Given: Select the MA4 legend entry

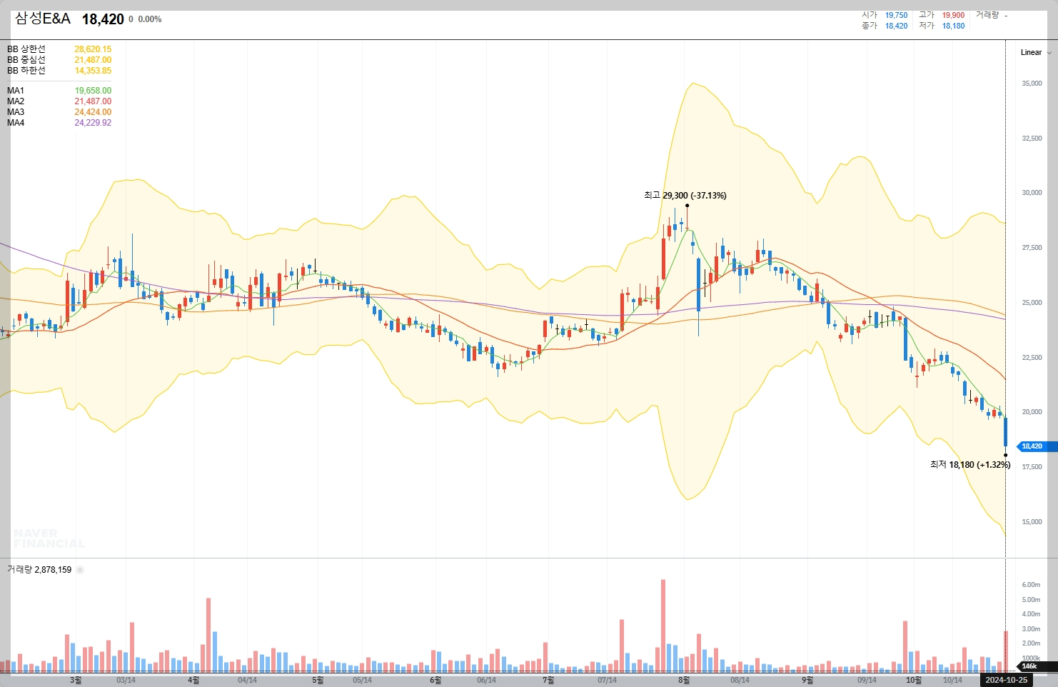Looking at the screenshot, I should 16,123.
